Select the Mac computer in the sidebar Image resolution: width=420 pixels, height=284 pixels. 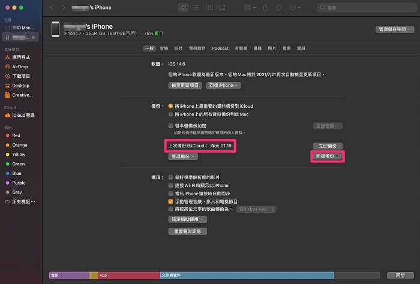coord(20,28)
